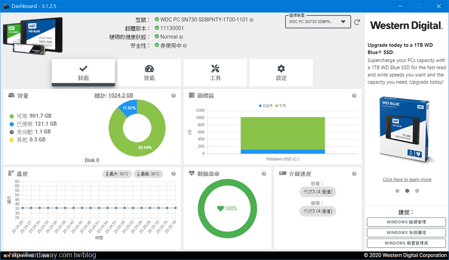449x260 pixels.
Task: Click the help icon beside 非使用中 security
Action: [x=185, y=46]
